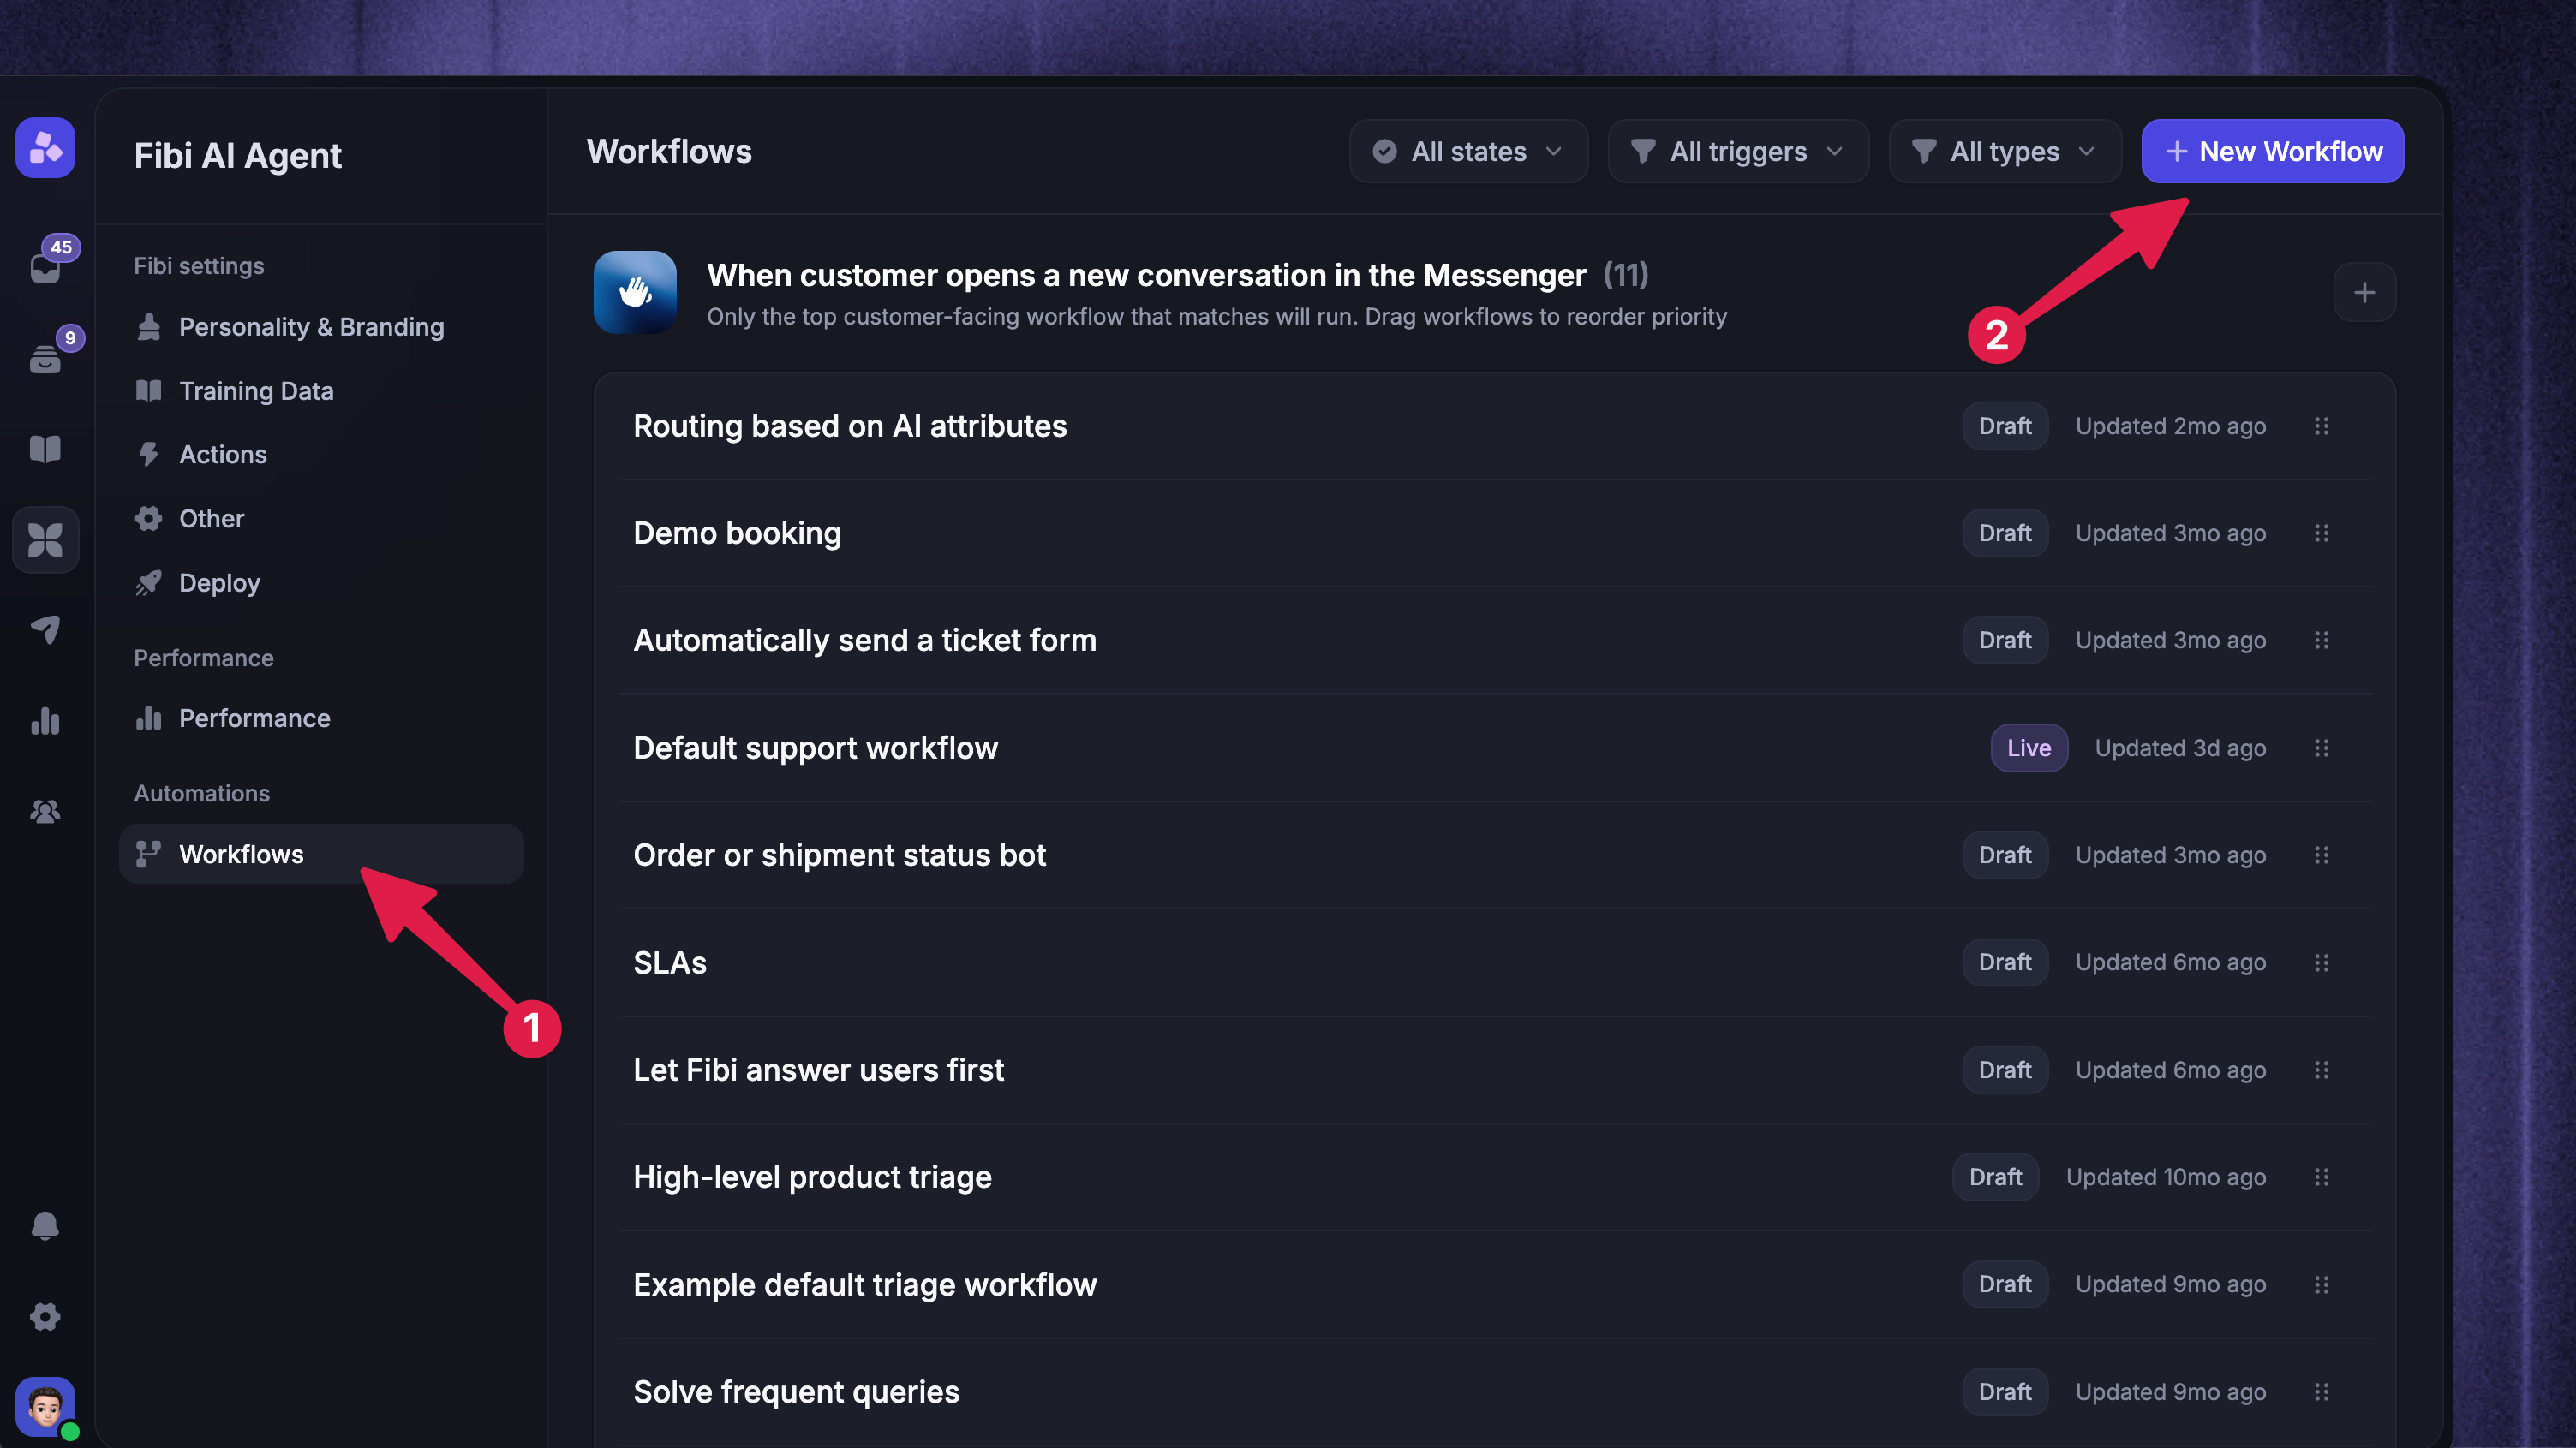Select the AI agent pinwheel icon in rail

point(45,539)
